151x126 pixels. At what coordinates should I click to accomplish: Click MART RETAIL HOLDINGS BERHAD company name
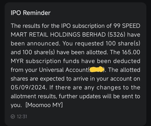(58, 35)
